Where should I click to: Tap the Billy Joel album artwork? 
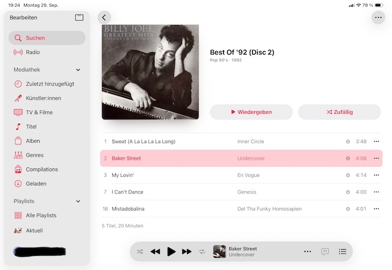pyautogui.click(x=150, y=72)
